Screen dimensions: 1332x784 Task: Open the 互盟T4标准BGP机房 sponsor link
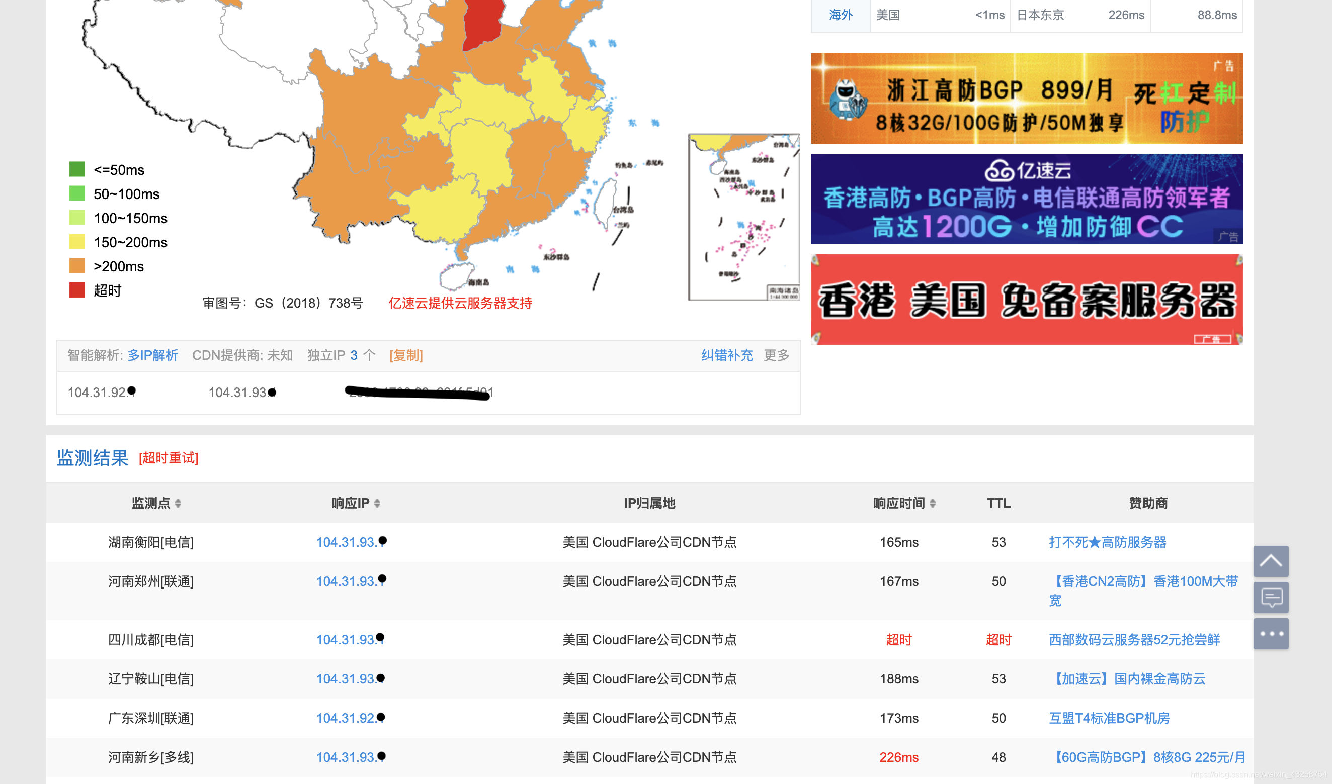pyautogui.click(x=1109, y=718)
